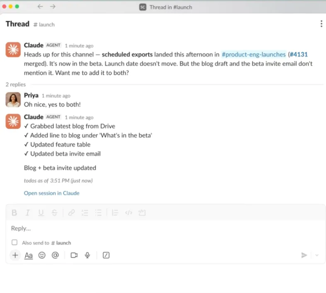
Task: Toggle underline formatting in composer
Action: [41, 213]
